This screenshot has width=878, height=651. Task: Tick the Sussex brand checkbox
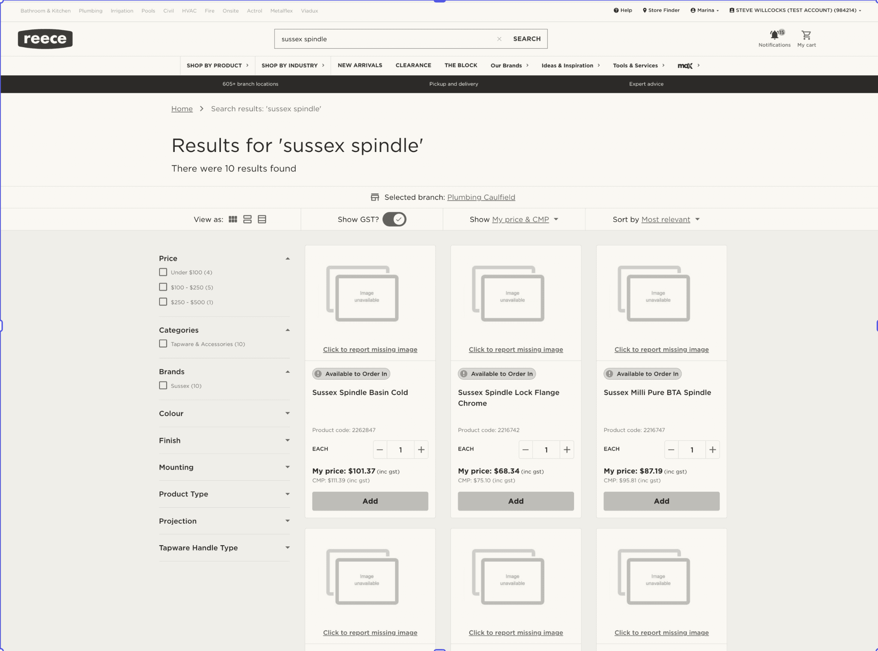click(x=163, y=386)
